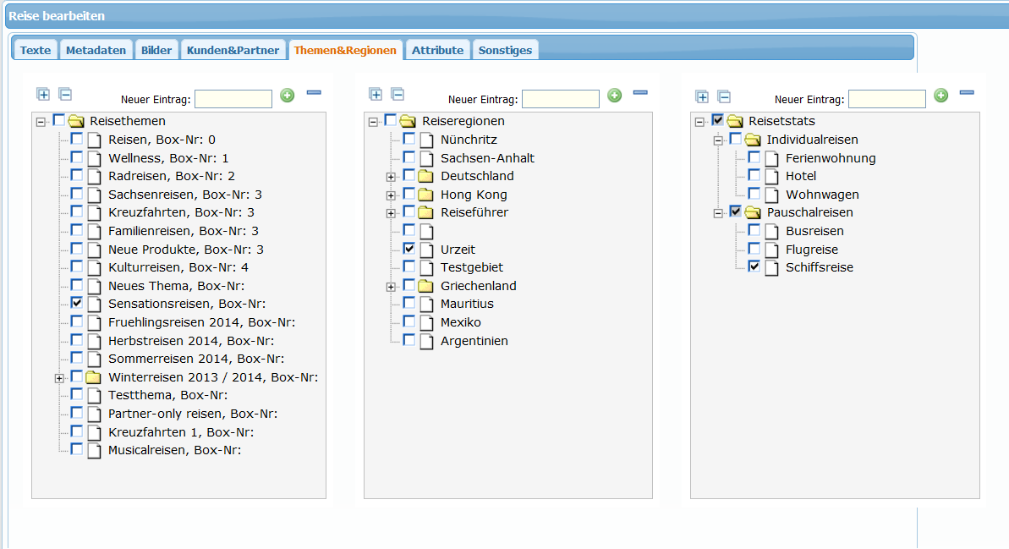Screen dimensions: 1009x549
Task: Click Neuer Eintrag field above Reiseregionen
Action: (560, 99)
